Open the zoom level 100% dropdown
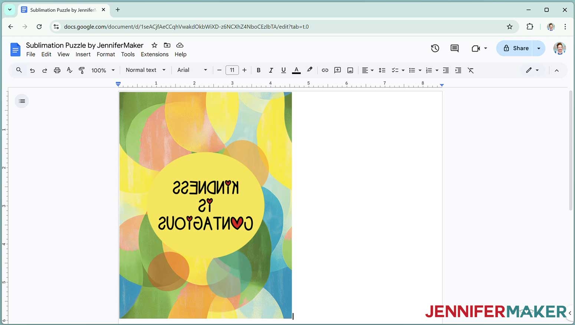Viewport: 575px width, 325px height. coord(103,70)
